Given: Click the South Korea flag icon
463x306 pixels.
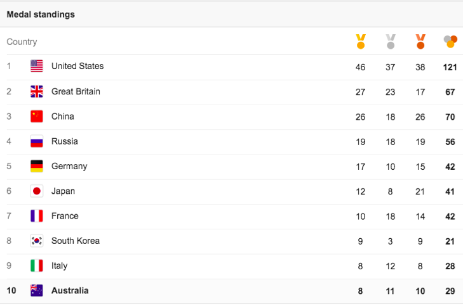Looking at the screenshot, I should click(x=37, y=241).
